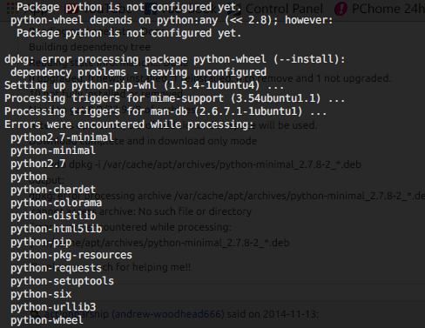425x328 pixels.
Task: Click the python-pkg-resources entry
Action: tap(71, 255)
